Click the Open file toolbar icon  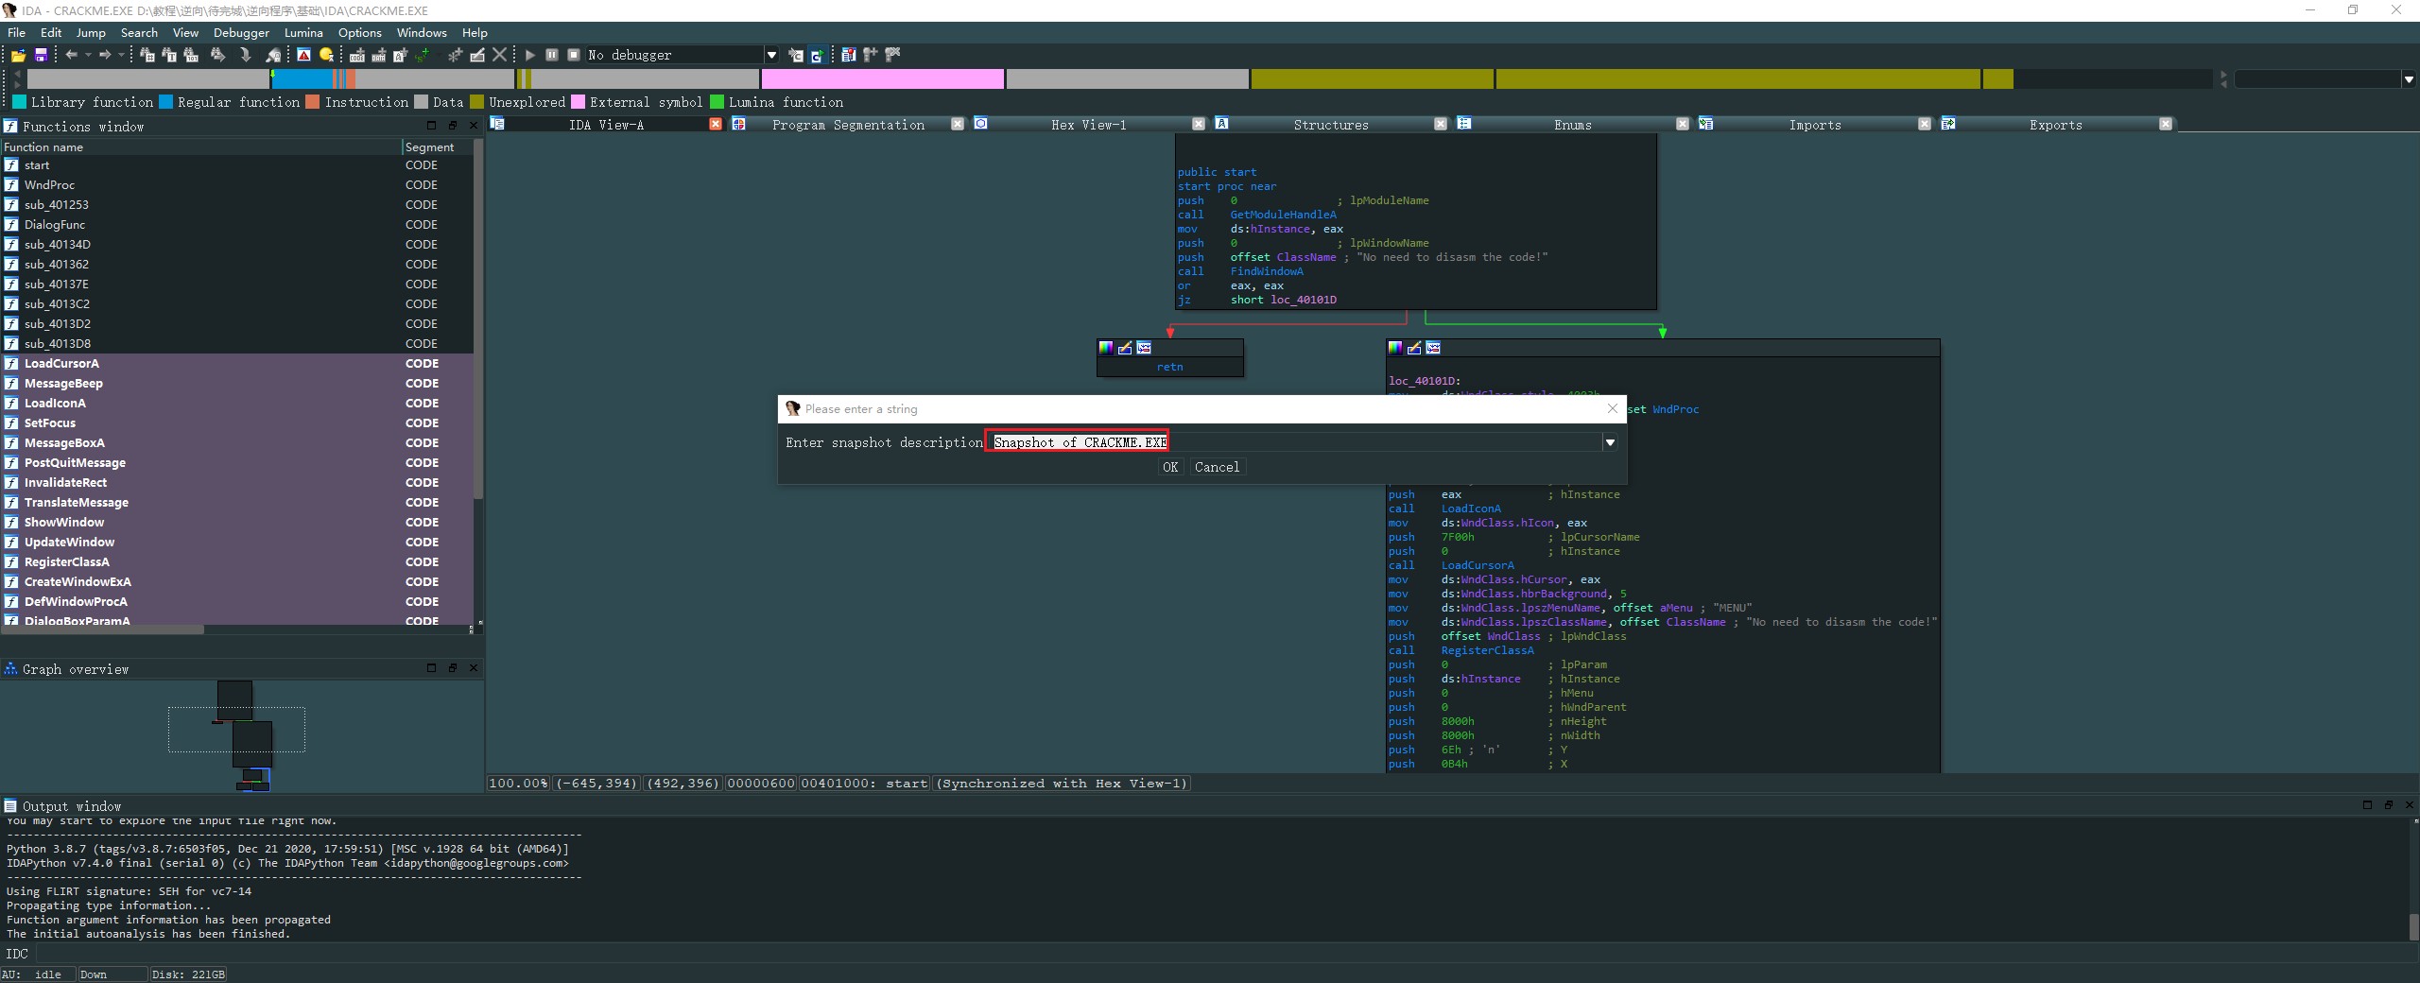coord(18,55)
